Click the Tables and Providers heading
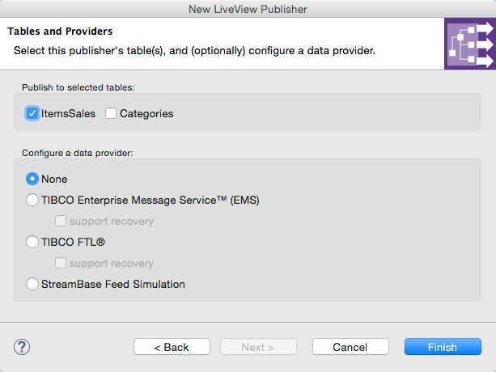The width and height of the screenshot is (496, 372). pos(60,32)
